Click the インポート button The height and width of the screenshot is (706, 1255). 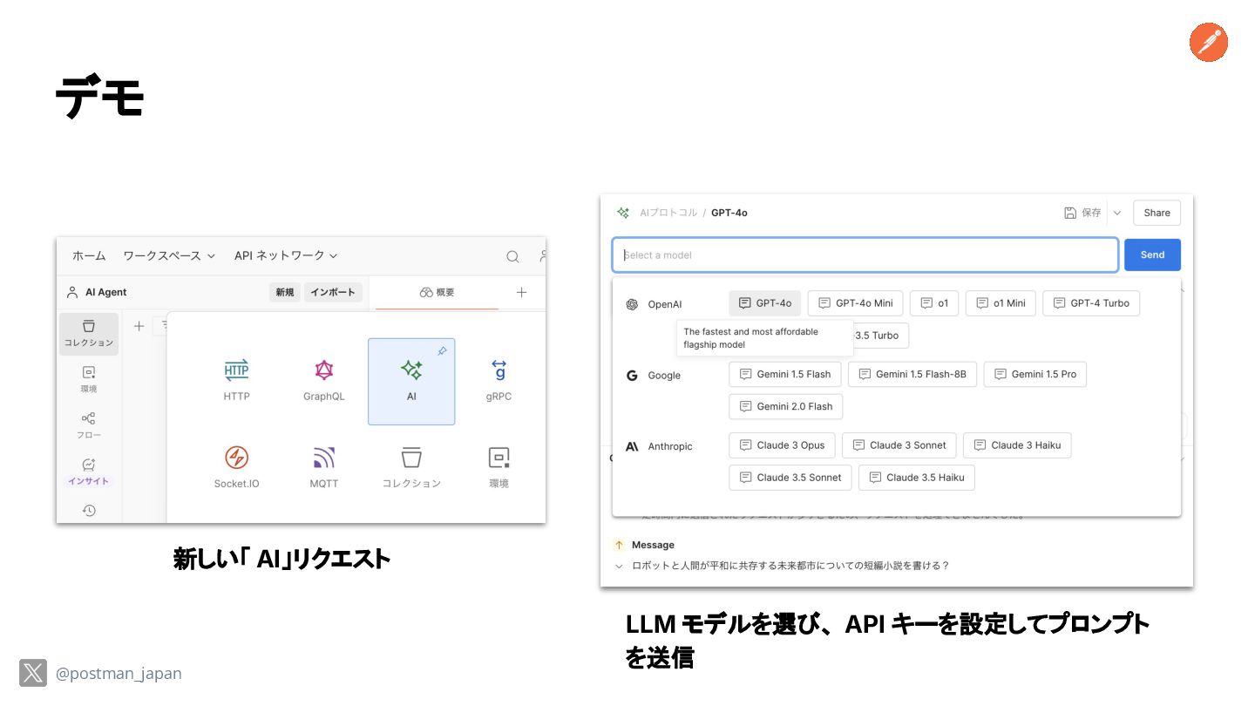coord(334,292)
